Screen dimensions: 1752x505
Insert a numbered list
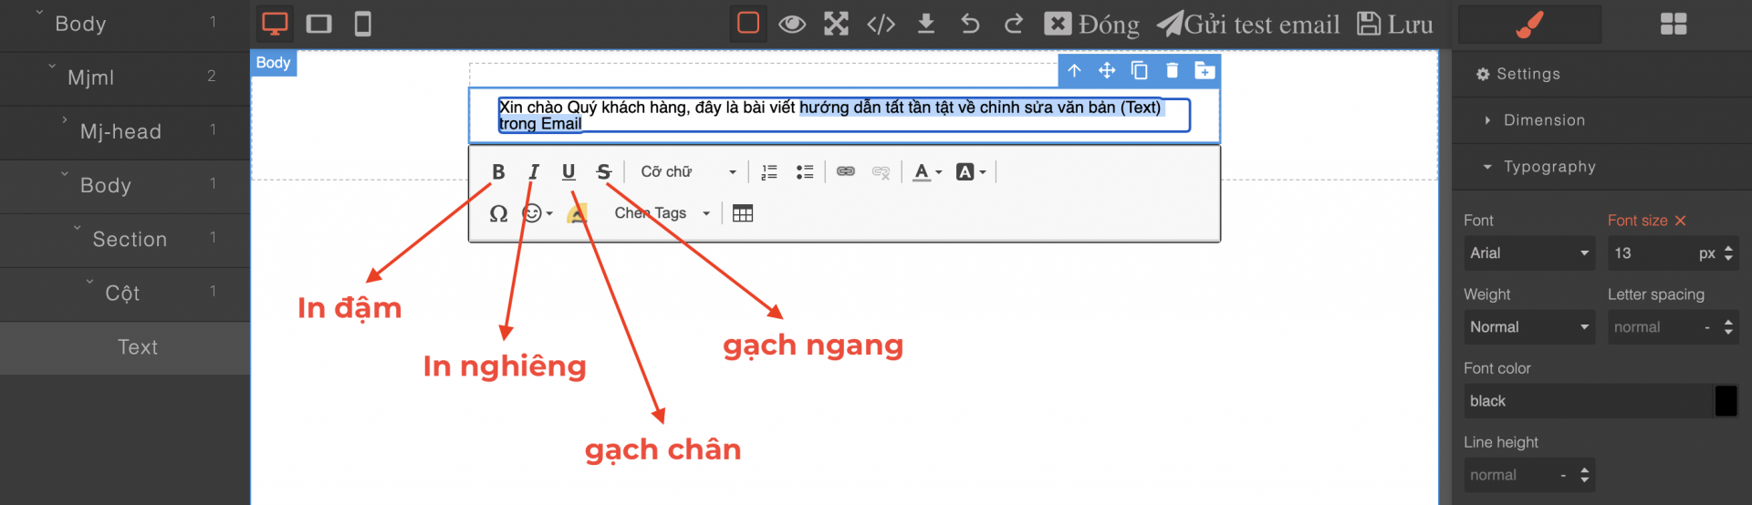pyautogui.click(x=769, y=172)
